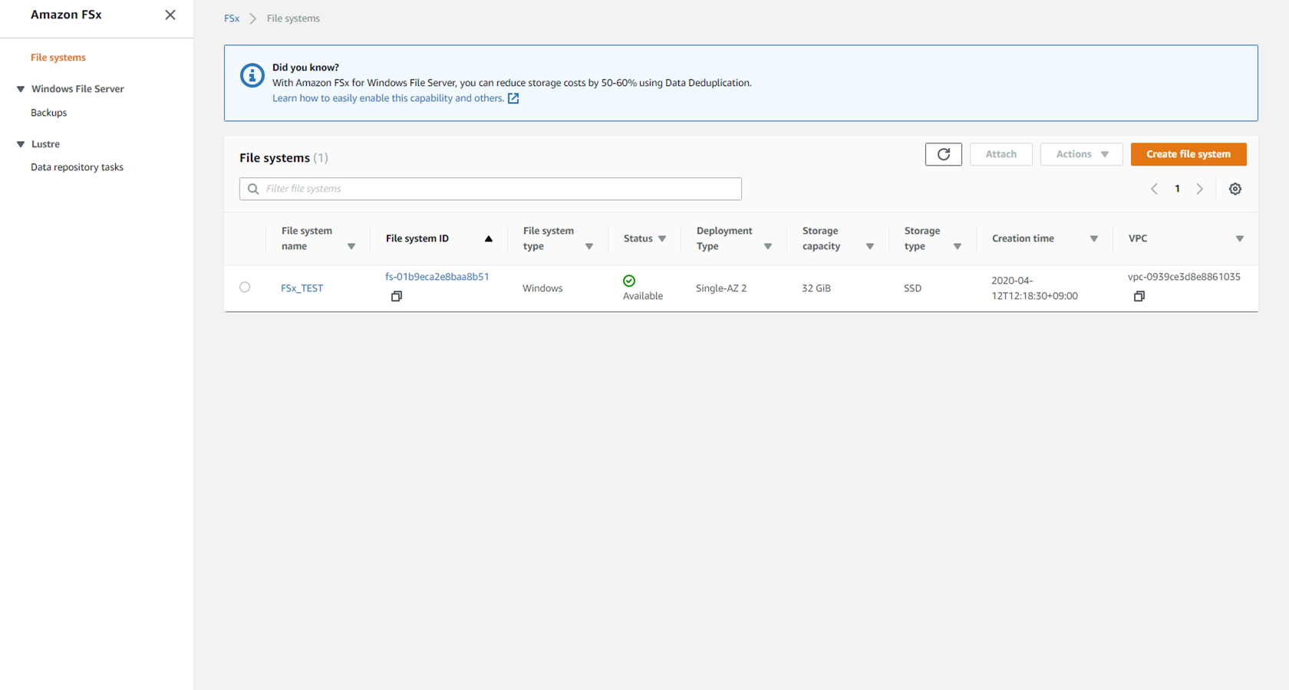The height and width of the screenshot is (690, 1289).
Task: Open File systems in the sidebar
Action: coord(58,58)
